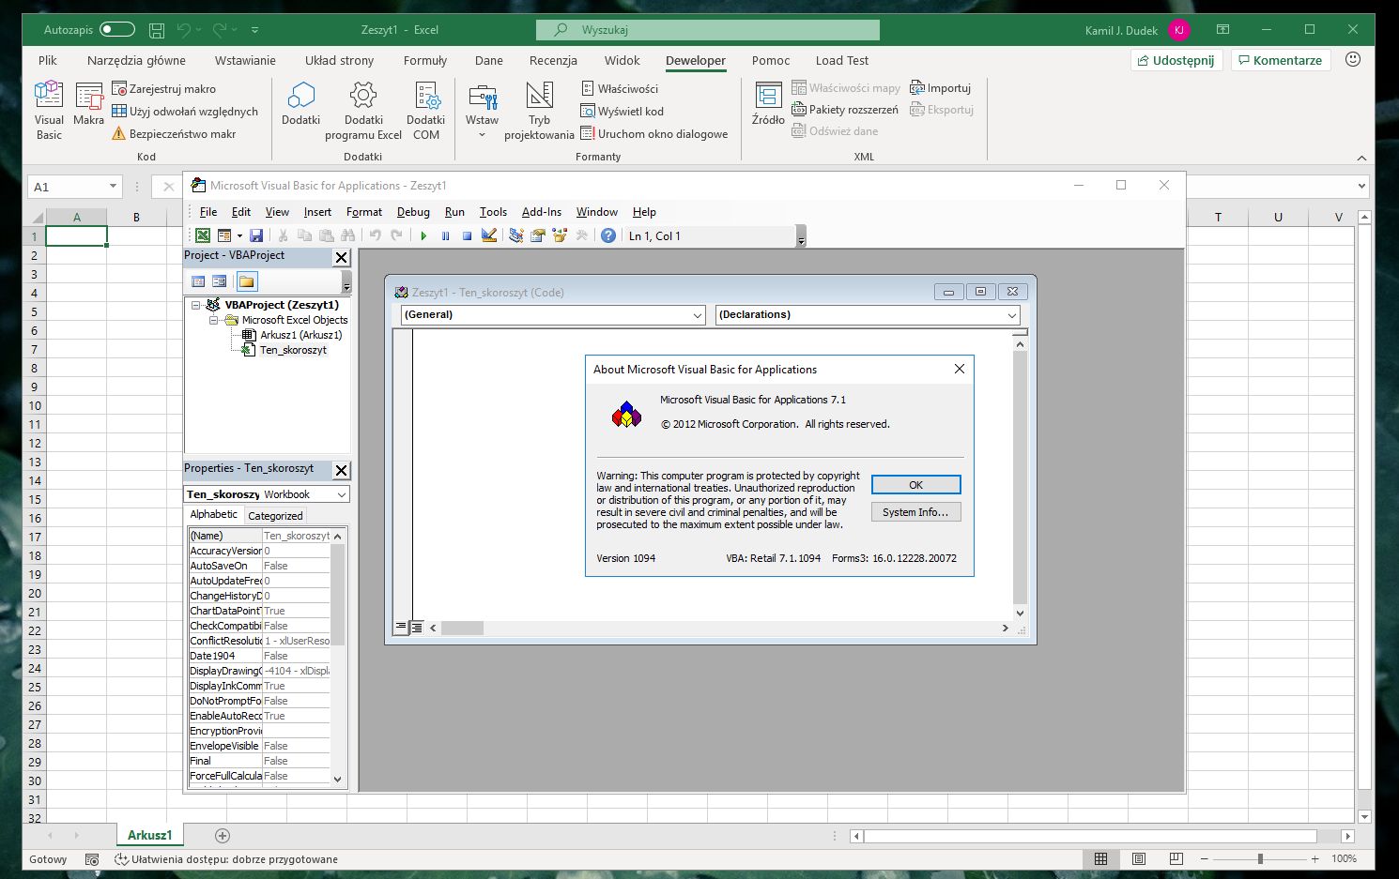This screenshot has height=879, width=1399.
Task: Open the Makra icon in the ribbon
Action: click(x=88, y=103)
